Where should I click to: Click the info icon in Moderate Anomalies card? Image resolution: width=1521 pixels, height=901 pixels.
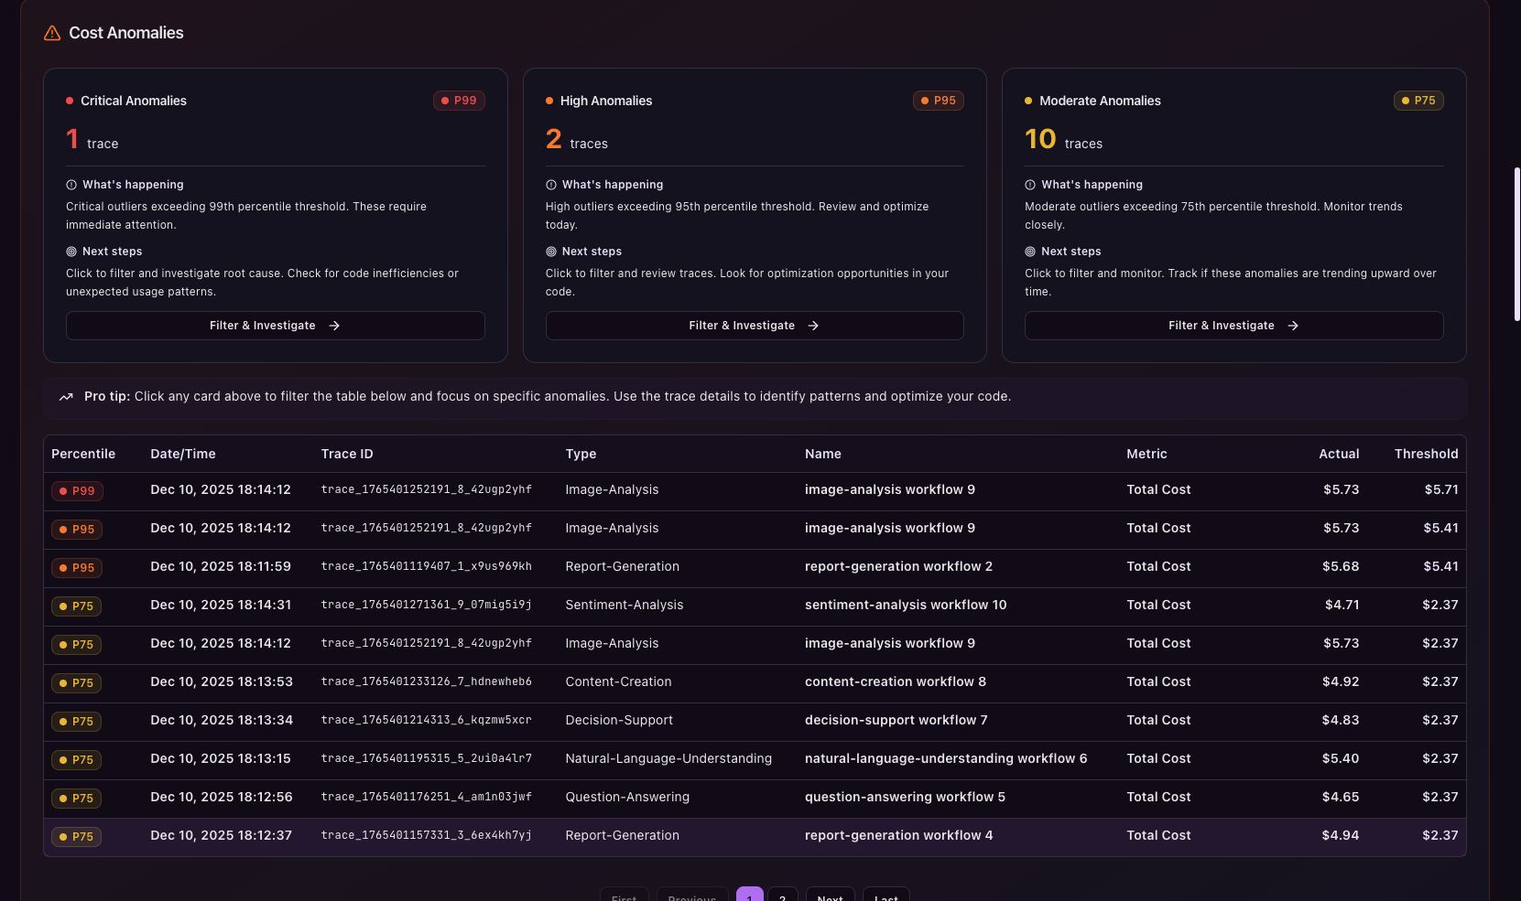pos(1030,185)
